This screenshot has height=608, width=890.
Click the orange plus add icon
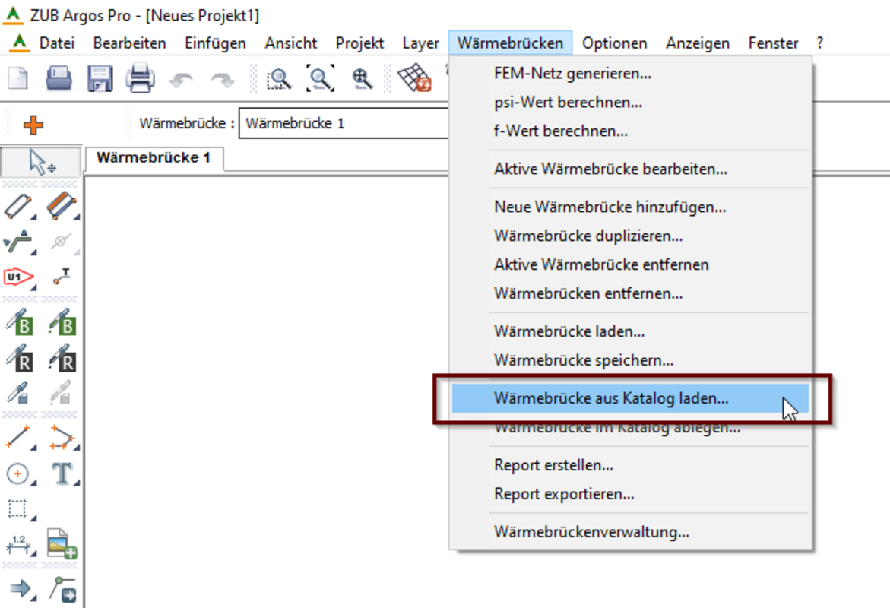click(33, 125)
